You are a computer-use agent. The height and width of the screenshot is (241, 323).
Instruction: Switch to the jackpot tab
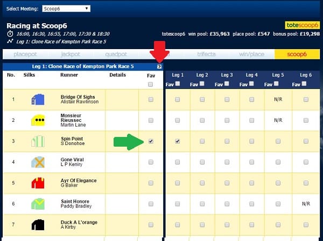tap(71, 54)
